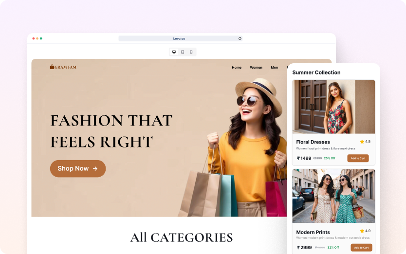Open the Women navigation item
This screenshot has width=406, height=254.
[x=256, y=67]
